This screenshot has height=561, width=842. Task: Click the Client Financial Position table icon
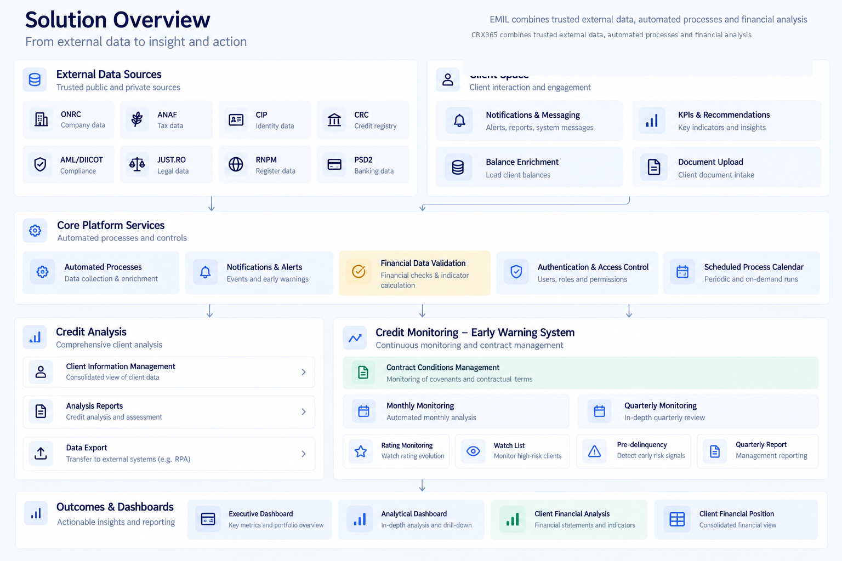point(678,519)
